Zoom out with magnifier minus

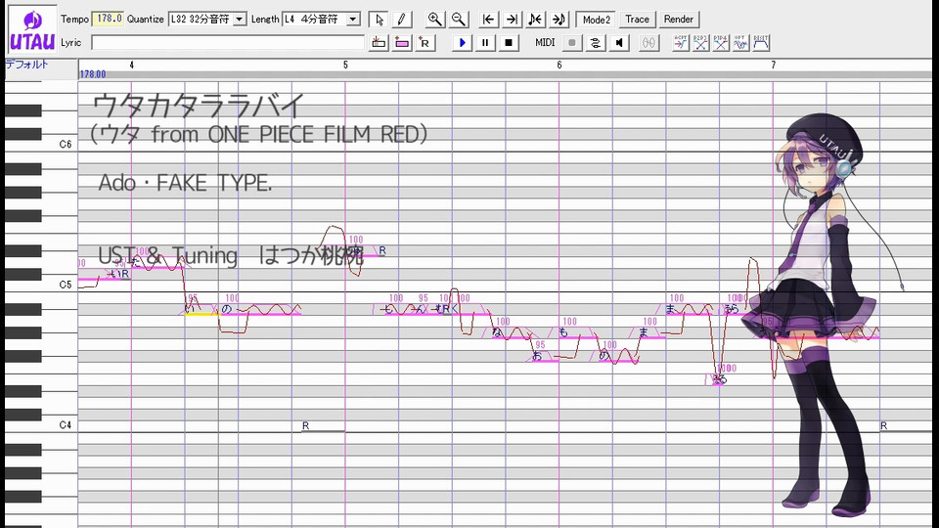tap(458, 20)
